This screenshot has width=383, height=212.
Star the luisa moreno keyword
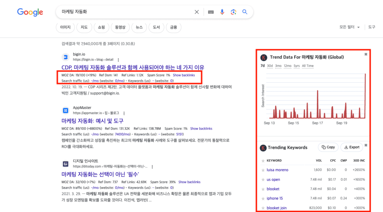263,170
